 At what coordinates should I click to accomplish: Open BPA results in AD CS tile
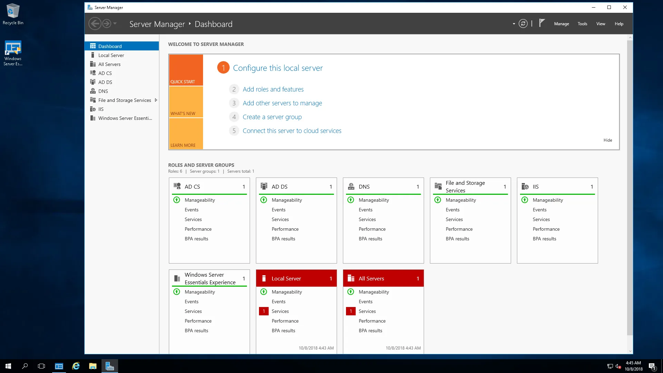click(196, 239)
